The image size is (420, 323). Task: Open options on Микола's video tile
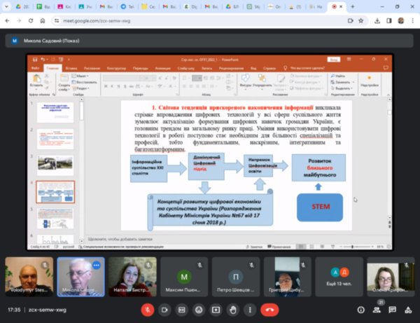tap(96, 266)
